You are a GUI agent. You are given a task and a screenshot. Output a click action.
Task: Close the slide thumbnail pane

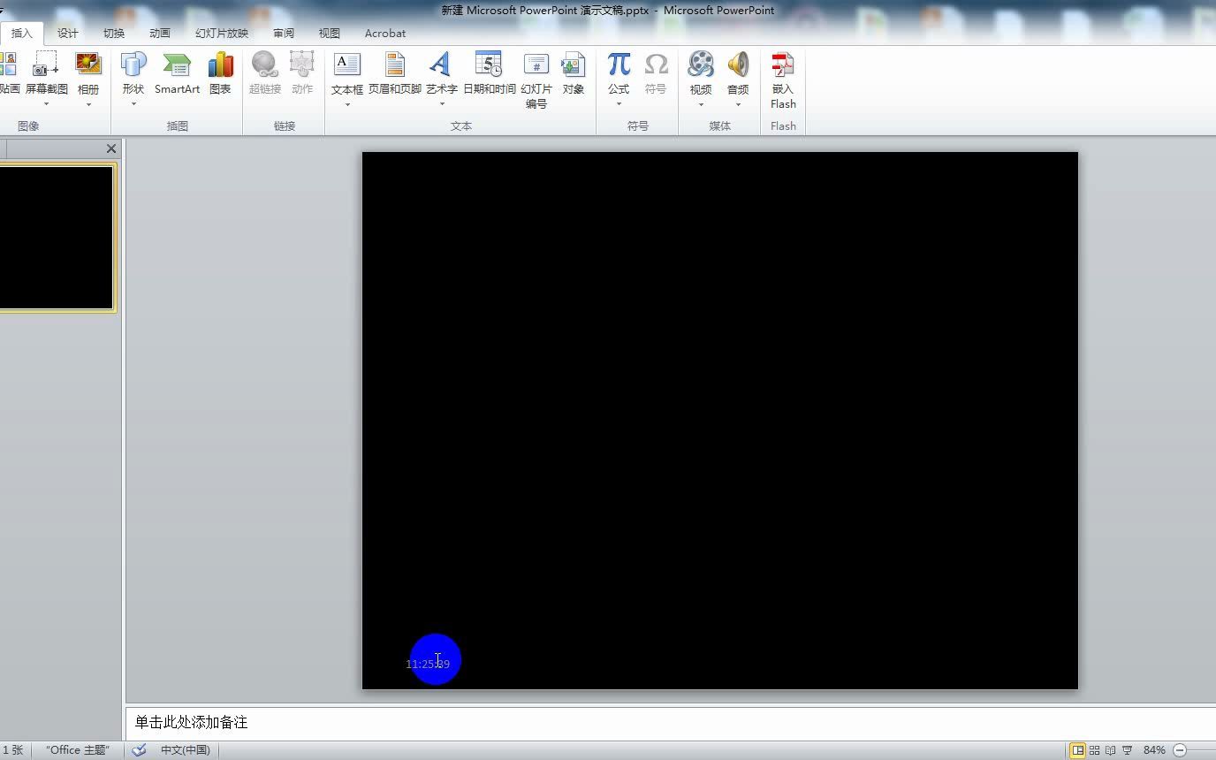(x=111, y=148)
